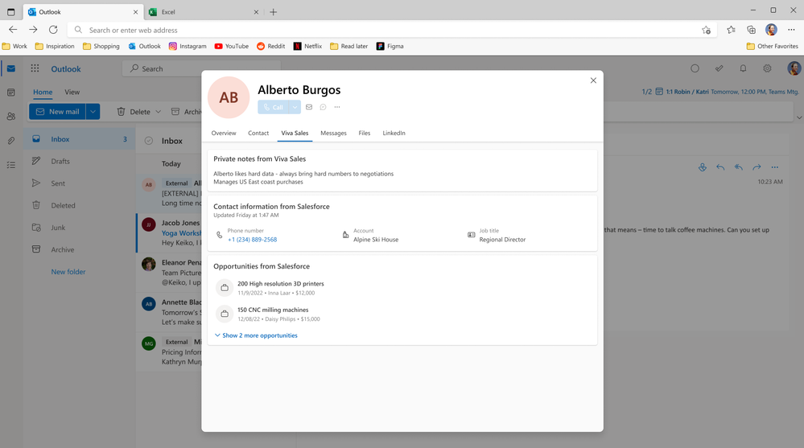Open the YouTube bookmark
The image size is (804, 448).
click(232, 46)
